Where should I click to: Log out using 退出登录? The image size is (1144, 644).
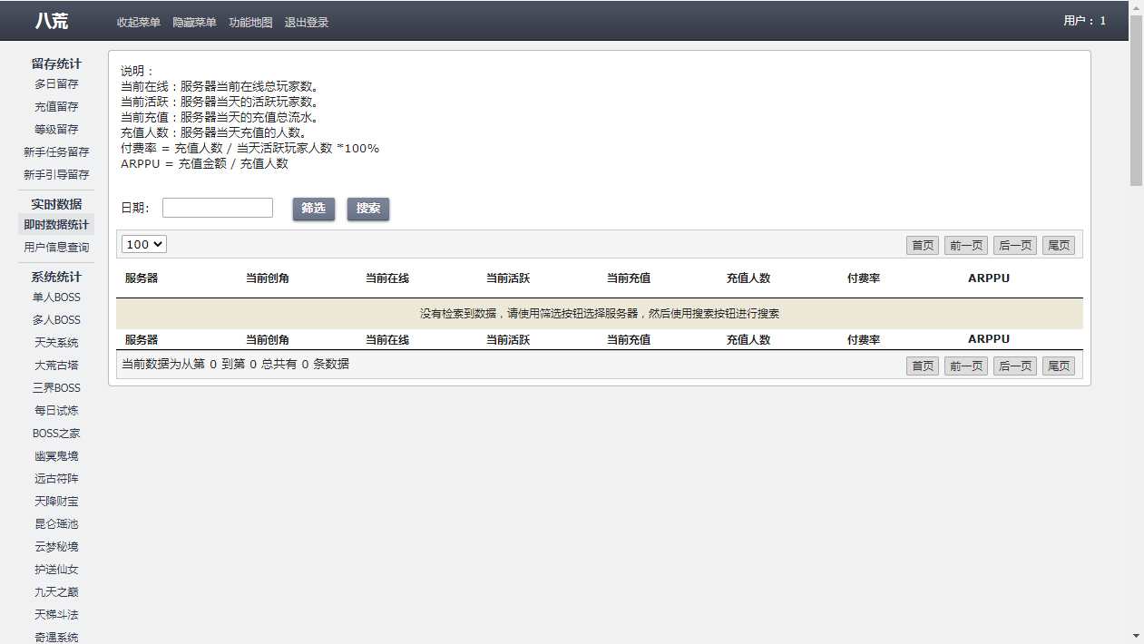(x=307, y=22)
